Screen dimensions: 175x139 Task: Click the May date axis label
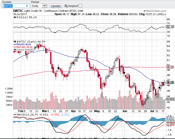[97, 111]
